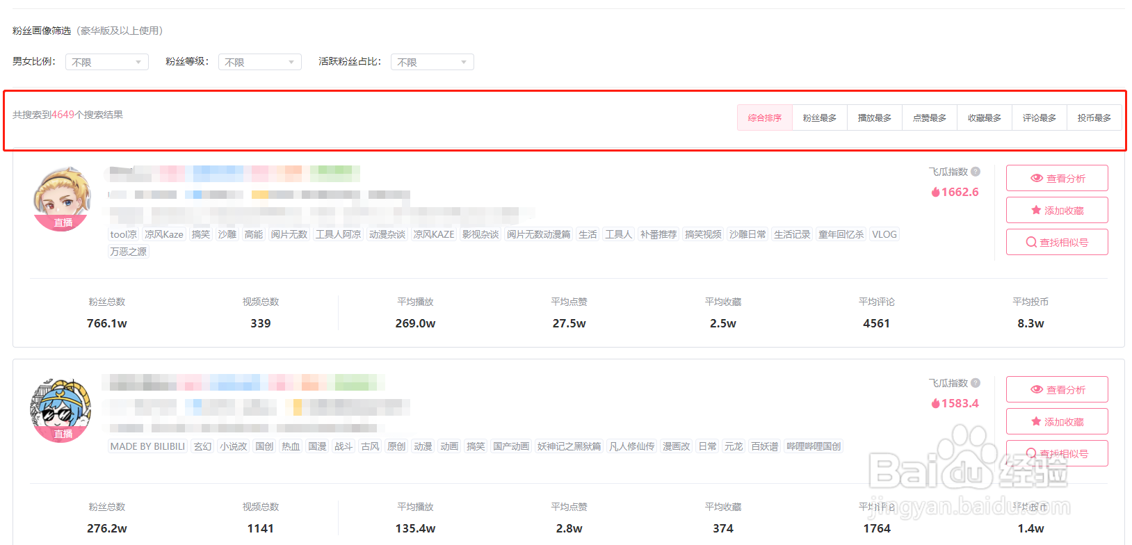Screen dimensions: 1132x545
Task: Click the help icon beside 飞瓜指数 1662.6
Action: (x=976, y=172)
